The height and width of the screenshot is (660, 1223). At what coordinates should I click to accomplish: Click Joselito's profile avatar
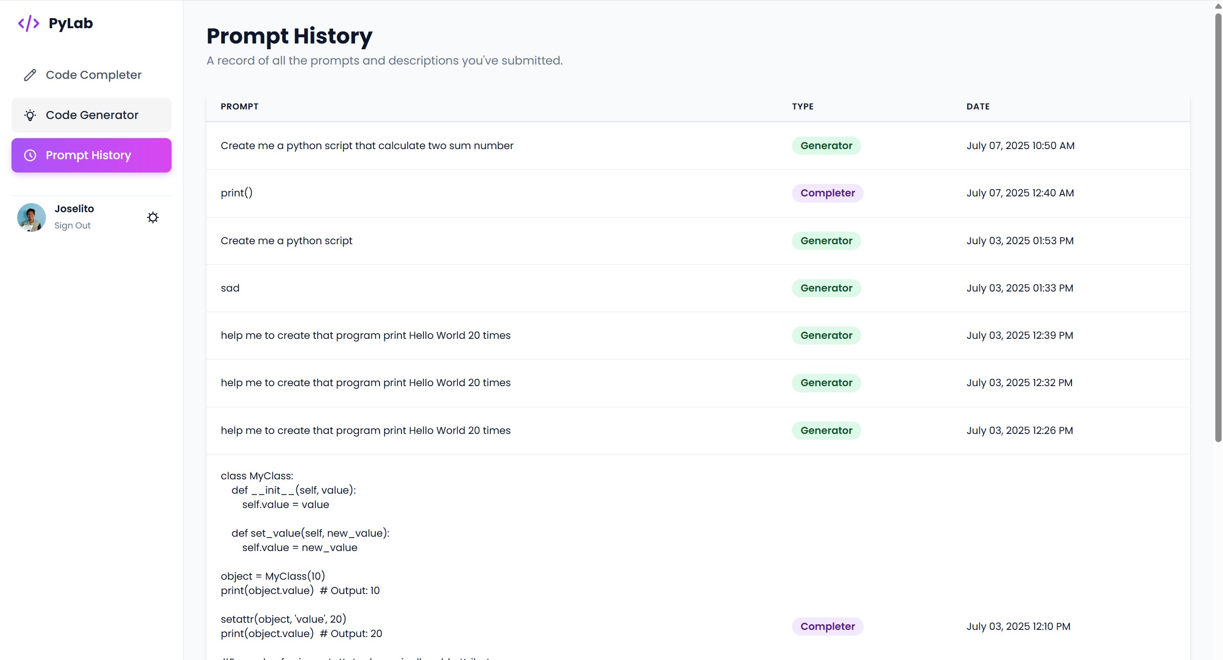31,217
